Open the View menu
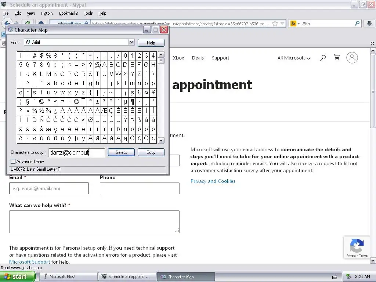This screenshot has width=376, height=282. click(x=31, y=13)
